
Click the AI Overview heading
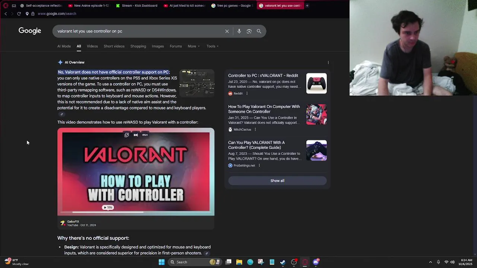pos(75,63)
